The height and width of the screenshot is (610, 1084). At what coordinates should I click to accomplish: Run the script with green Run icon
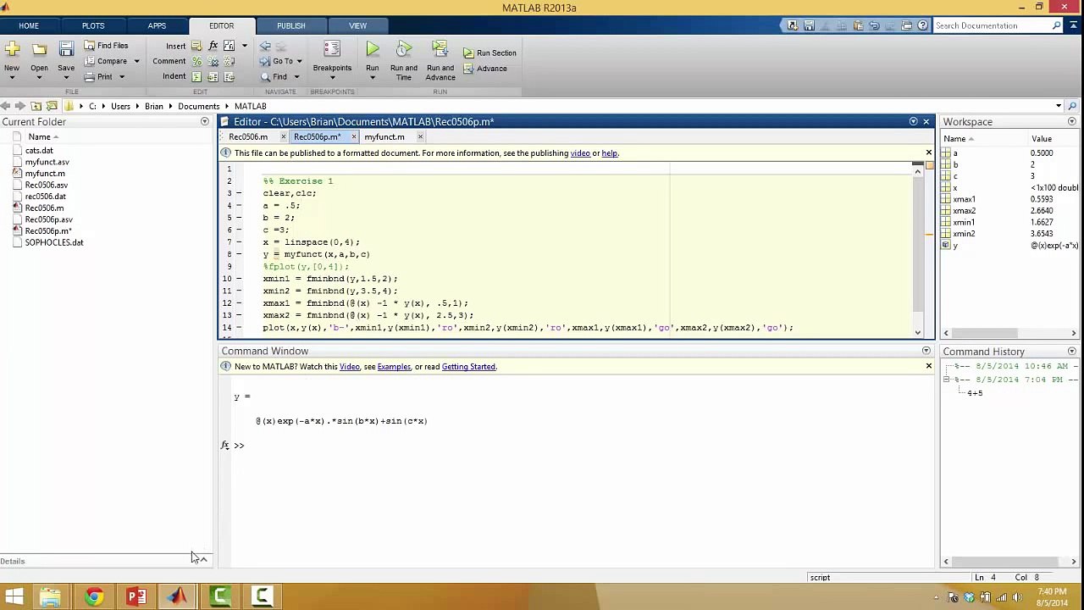point(373,50)
